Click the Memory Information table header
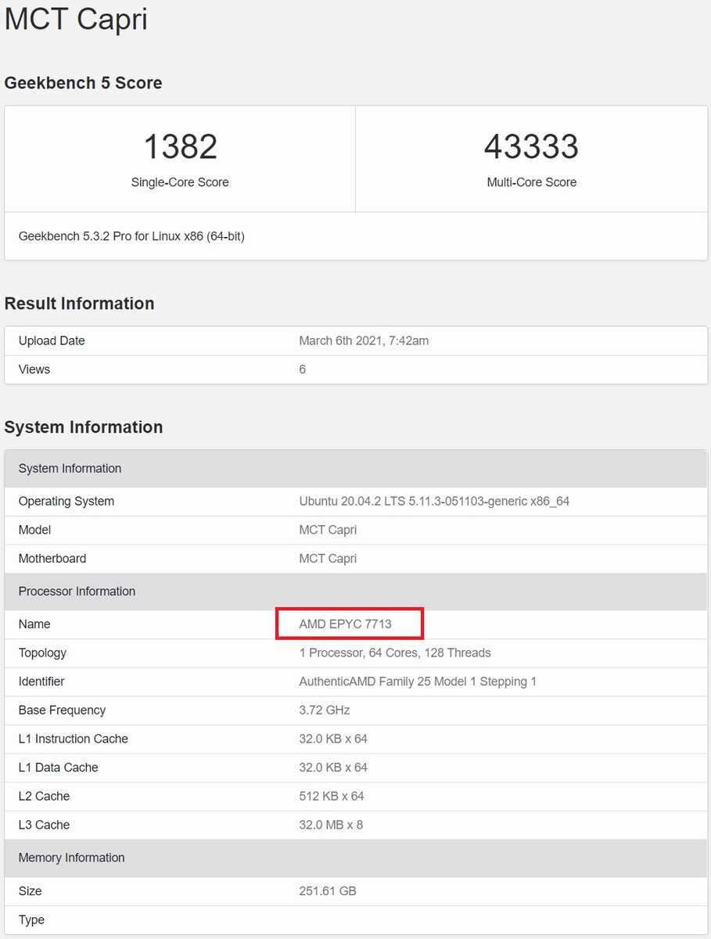The height and width of the screenshot is (939, 711). point(356,858)
